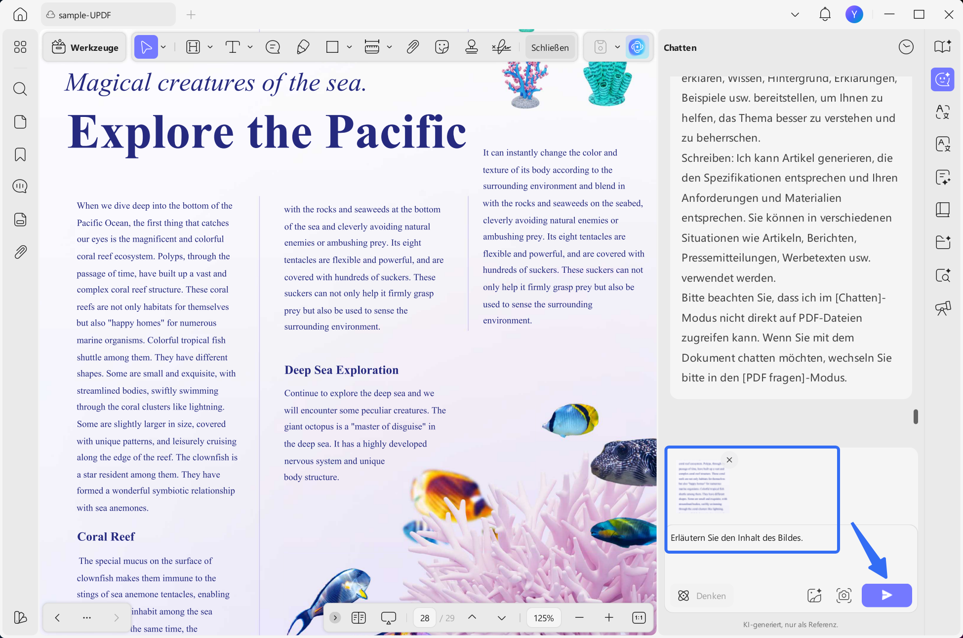This screenshot has height=638, width=963.
Task: Expand the measure tool dropdown arrow
Action: click(x=389, y=47)
